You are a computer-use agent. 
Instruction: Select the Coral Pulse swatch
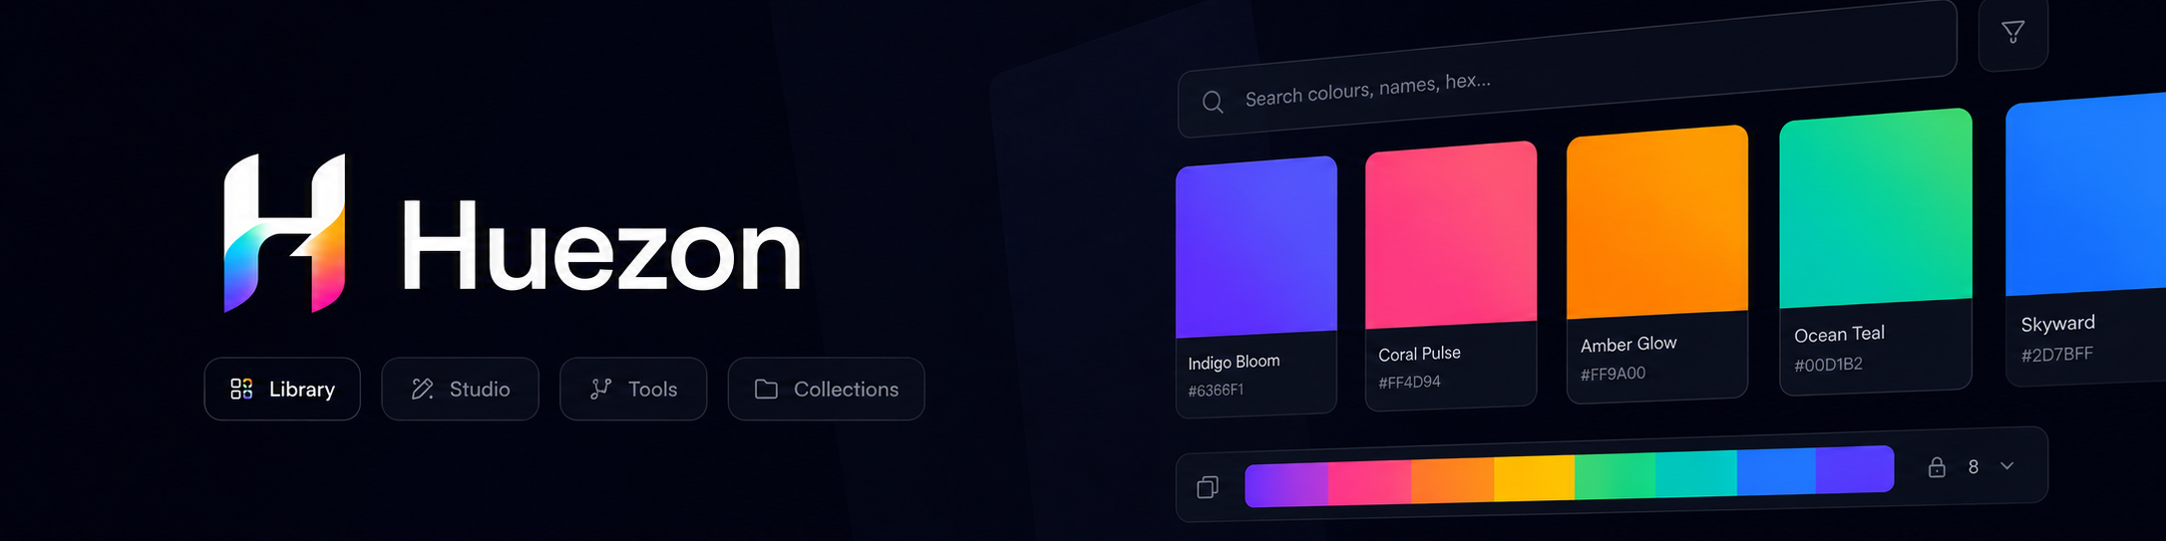(x=1451, y=275)
